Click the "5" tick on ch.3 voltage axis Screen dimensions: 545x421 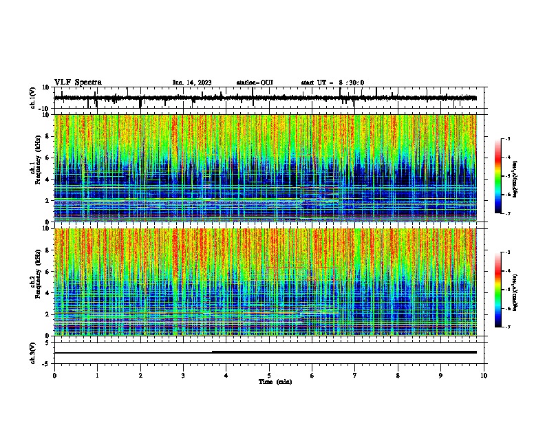coord(47,343)
